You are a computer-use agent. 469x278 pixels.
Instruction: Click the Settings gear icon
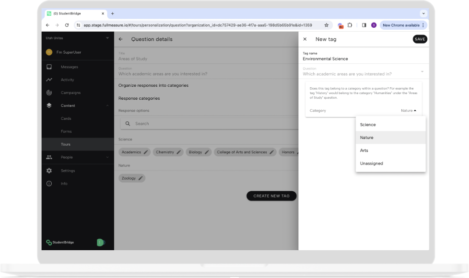49,171
